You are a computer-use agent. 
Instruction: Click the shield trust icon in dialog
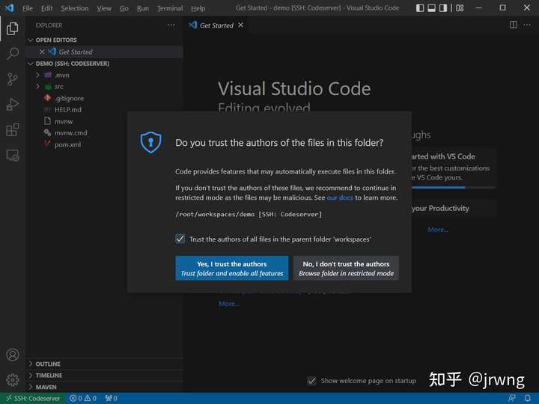tap(150, 142)
